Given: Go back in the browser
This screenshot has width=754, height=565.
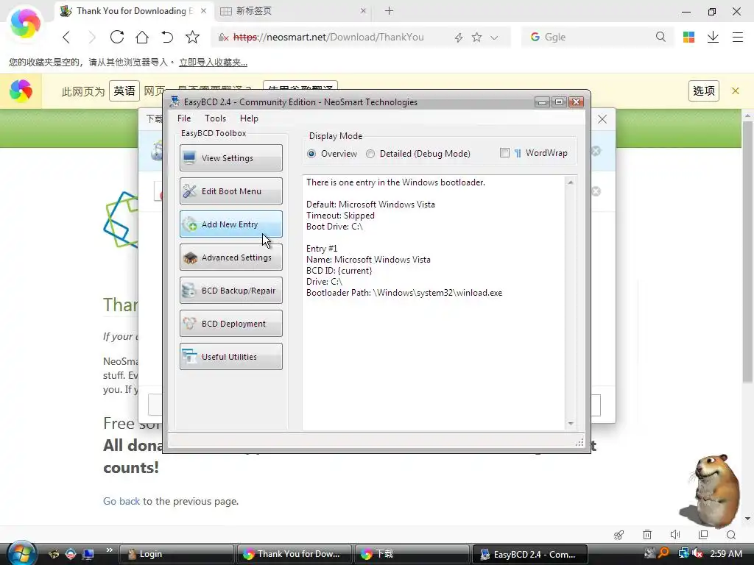Looking at the screenshot, I should pos(66,37).
